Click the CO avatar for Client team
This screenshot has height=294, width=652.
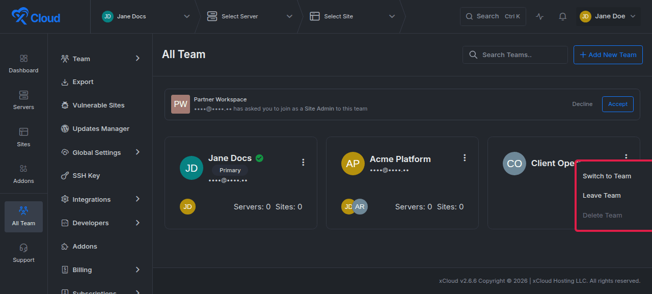514,164
